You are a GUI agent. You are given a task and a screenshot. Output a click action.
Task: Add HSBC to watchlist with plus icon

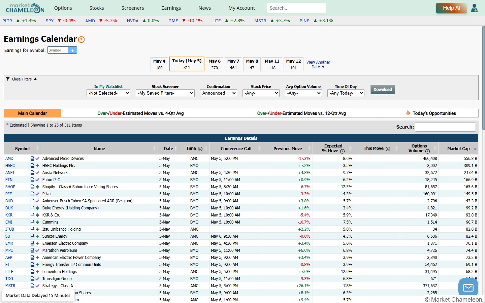pyautogui.click(x=37, y=166)
